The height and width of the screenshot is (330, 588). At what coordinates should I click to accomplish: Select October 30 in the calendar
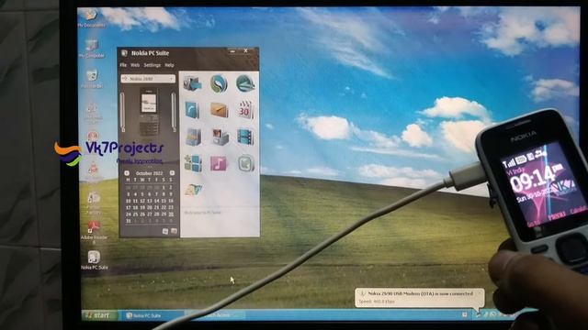(x=171, y=214)
